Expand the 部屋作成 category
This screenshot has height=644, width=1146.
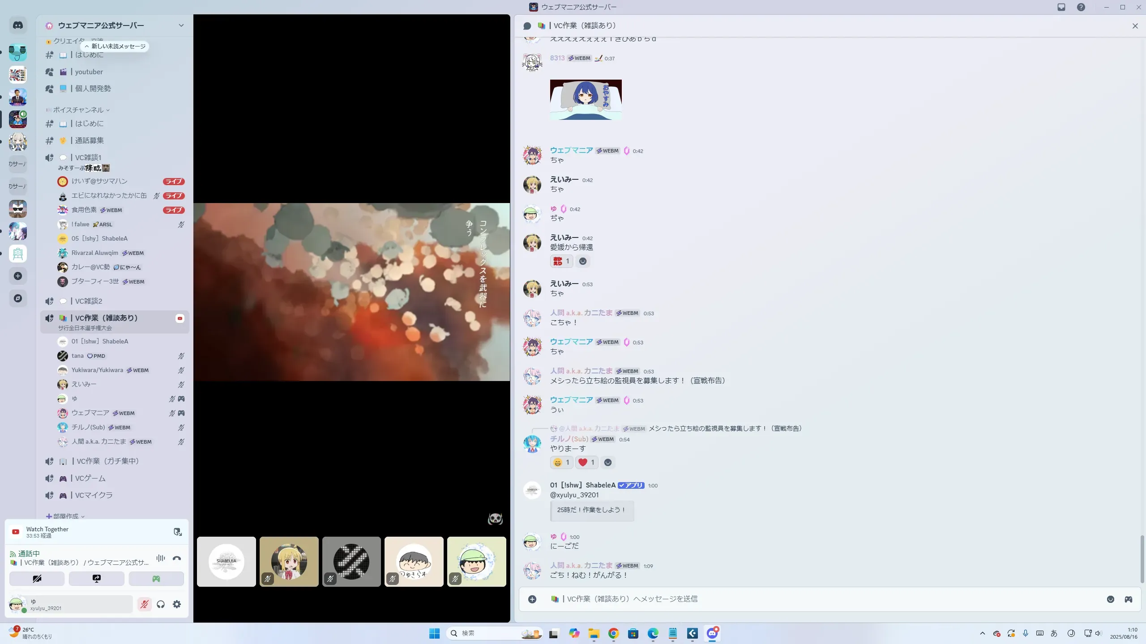click(66, 516)
